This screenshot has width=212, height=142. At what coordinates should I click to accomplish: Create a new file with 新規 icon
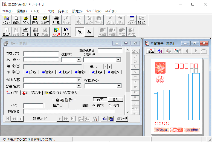(x=16, y=20)
